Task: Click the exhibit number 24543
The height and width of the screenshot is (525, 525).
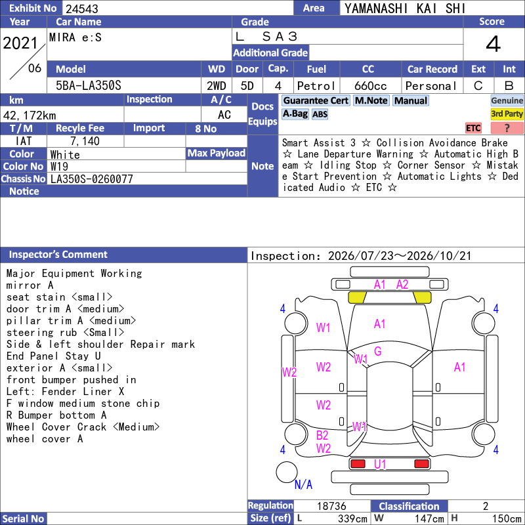Action: coord(82,9)
